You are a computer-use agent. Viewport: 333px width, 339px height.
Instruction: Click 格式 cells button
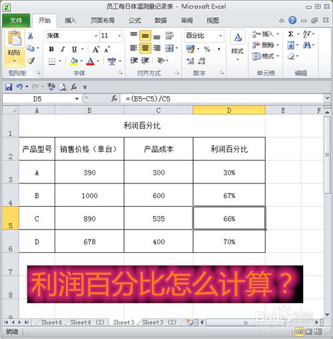(266, 56)
